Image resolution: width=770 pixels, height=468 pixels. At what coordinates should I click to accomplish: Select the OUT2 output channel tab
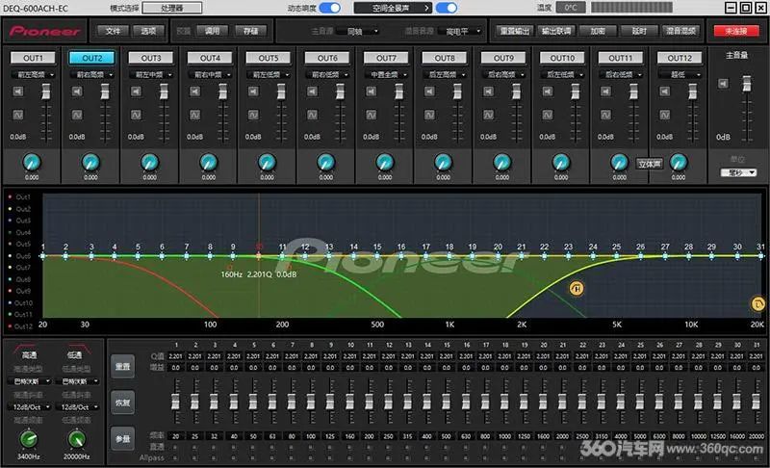91,58
